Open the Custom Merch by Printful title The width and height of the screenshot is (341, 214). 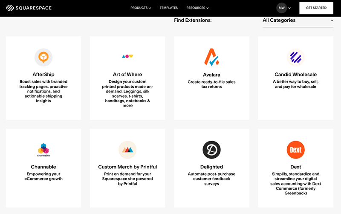(127, 167)
